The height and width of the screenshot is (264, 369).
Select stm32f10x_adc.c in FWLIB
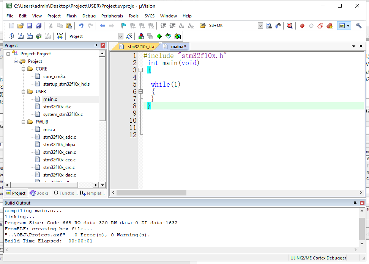click(60, 137)
